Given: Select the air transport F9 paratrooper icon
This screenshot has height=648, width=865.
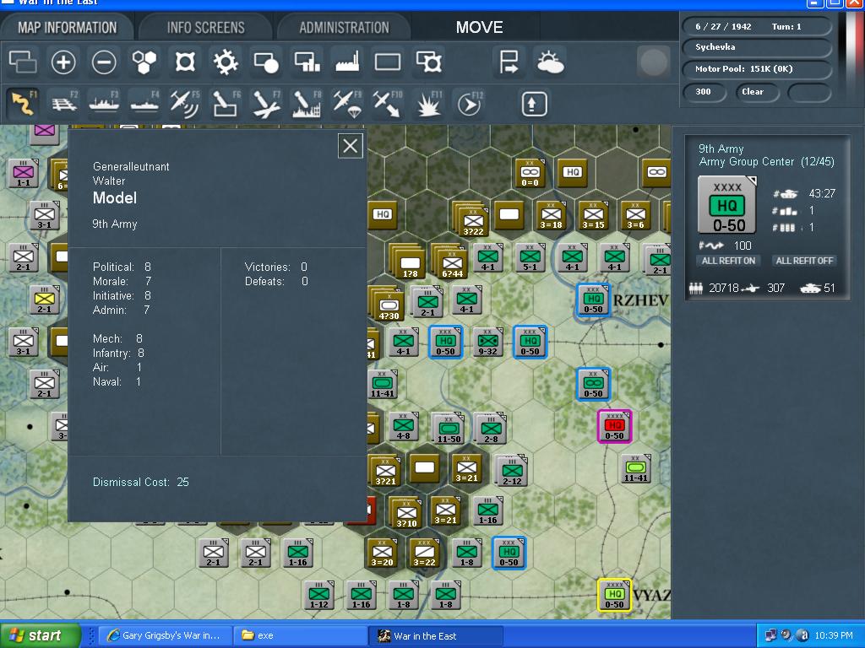Looking at the screenshot, I should (347, 104).
